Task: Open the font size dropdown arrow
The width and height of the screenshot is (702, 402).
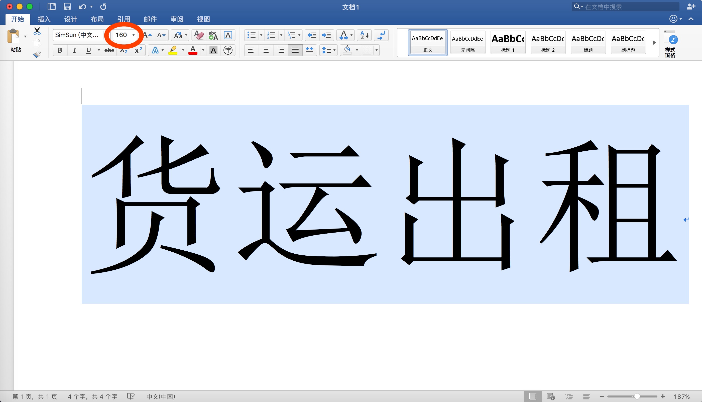Action: [x=134, y=35]
